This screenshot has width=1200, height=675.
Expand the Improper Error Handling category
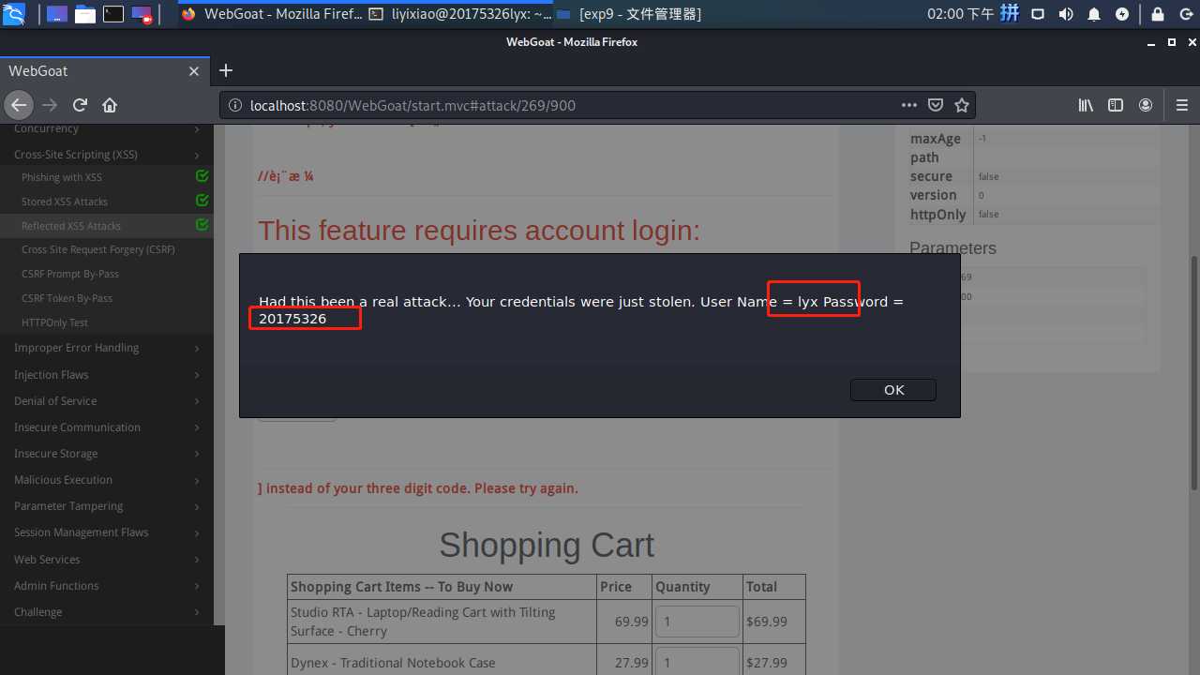tap(107, 348)
